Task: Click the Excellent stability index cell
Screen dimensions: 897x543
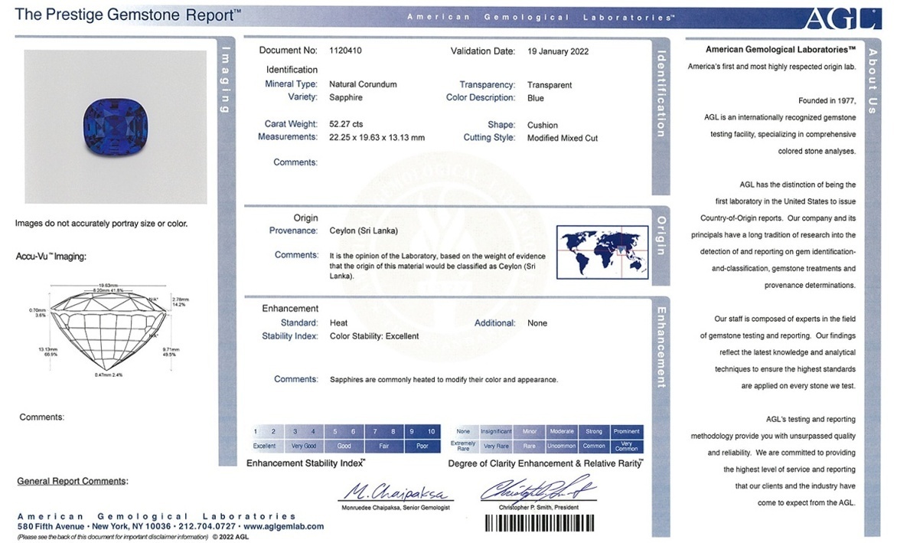Action: point(265,446)
